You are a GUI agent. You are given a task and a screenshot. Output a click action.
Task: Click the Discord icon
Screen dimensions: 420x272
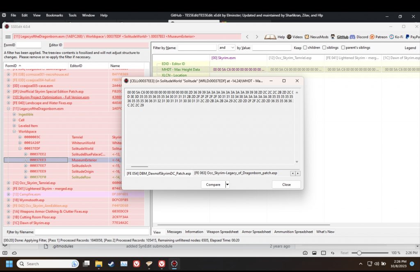click(352, 37)
